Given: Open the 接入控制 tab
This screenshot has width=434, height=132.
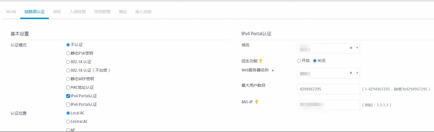Looking at the screenshot, I should [x=143, y=12].
